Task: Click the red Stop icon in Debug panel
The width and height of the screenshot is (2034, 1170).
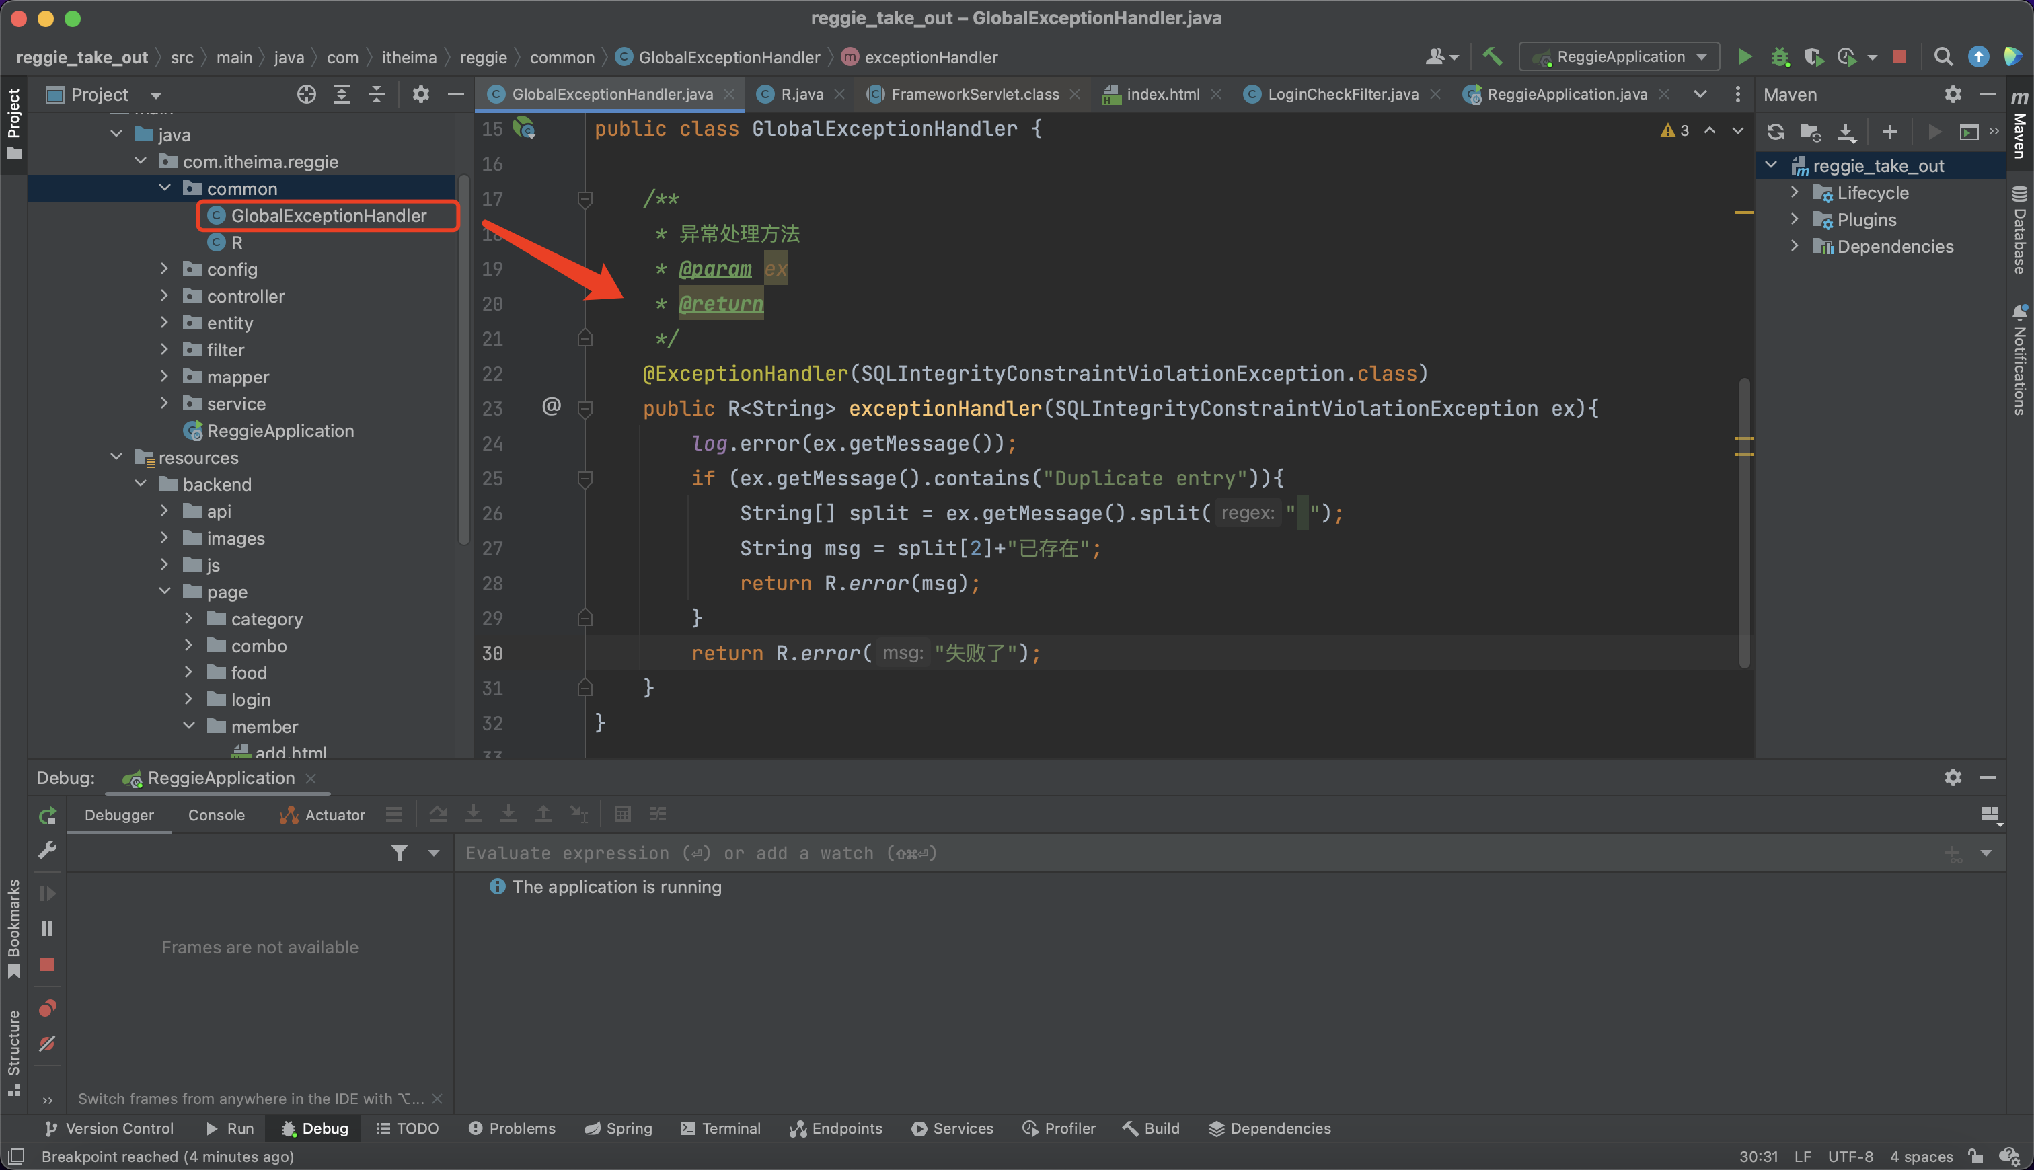Action: click(47, 964)
